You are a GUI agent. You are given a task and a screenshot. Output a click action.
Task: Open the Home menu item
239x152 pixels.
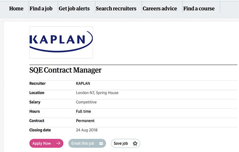coord(16,9)
